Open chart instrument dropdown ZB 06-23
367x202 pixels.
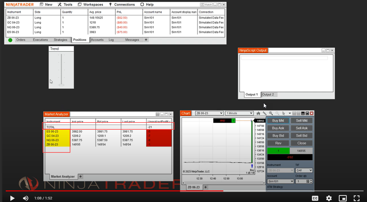[209, 113]
